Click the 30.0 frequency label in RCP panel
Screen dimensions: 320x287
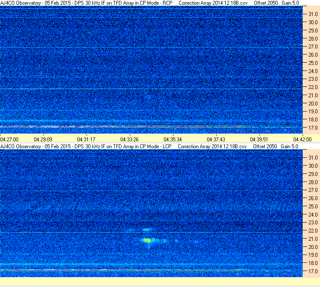[x=313, y=22]
